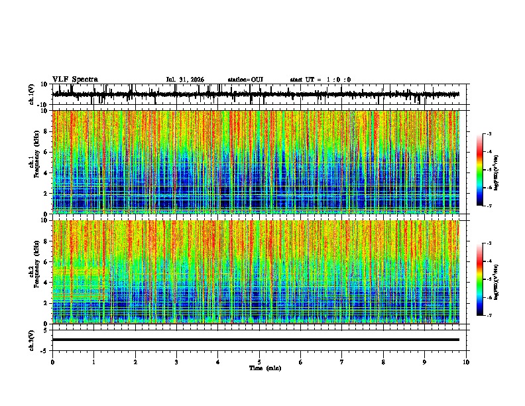Click the "Time (min)" axis title

point(265,368)
